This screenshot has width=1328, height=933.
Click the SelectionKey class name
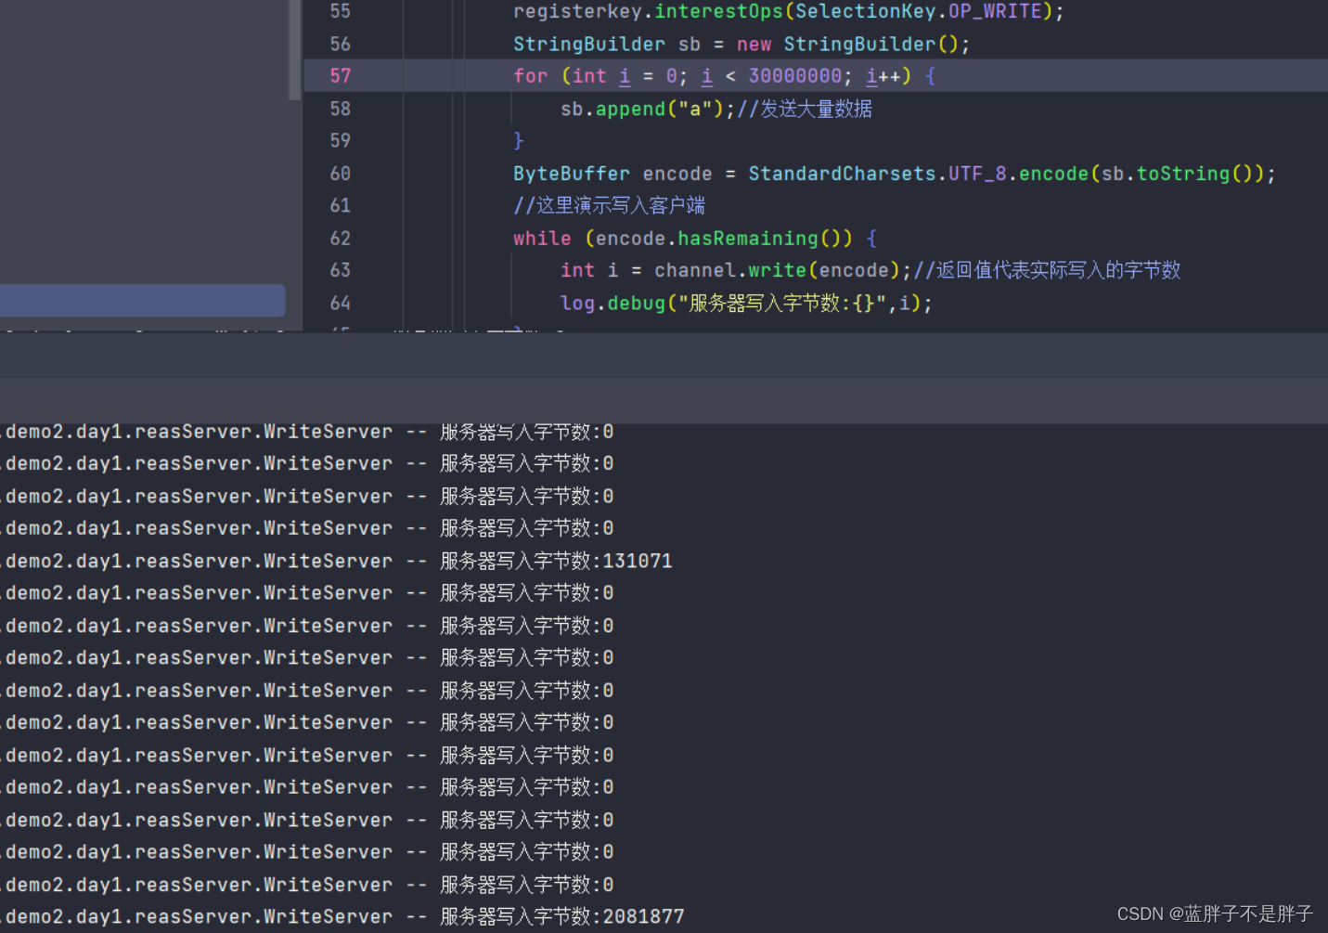pos(865,11)
